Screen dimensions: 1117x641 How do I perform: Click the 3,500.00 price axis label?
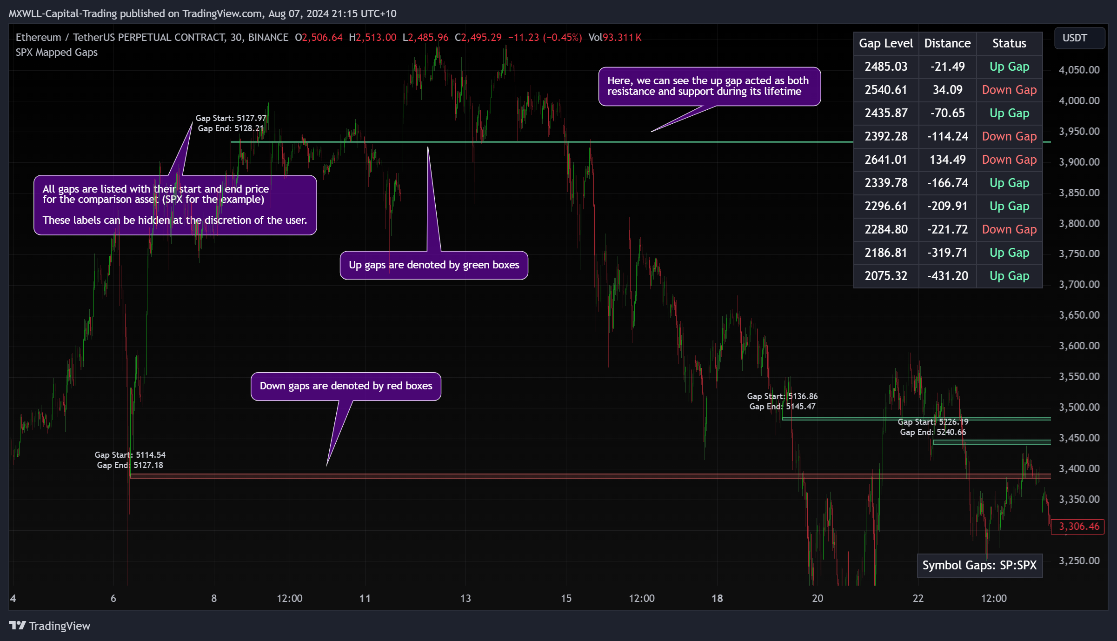[x=1079, y=407]
